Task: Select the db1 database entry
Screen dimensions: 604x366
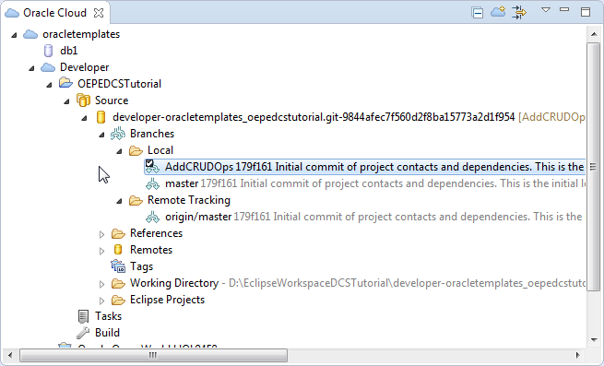Action: click(69, 51)
